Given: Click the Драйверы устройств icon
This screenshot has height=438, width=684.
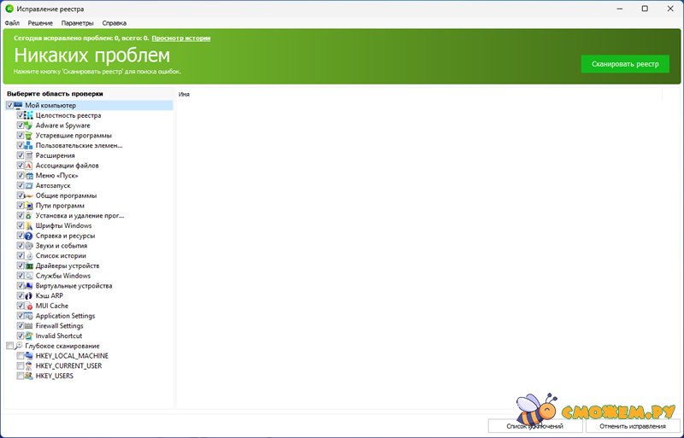Looking at the screenshot, I should point(28,266).
